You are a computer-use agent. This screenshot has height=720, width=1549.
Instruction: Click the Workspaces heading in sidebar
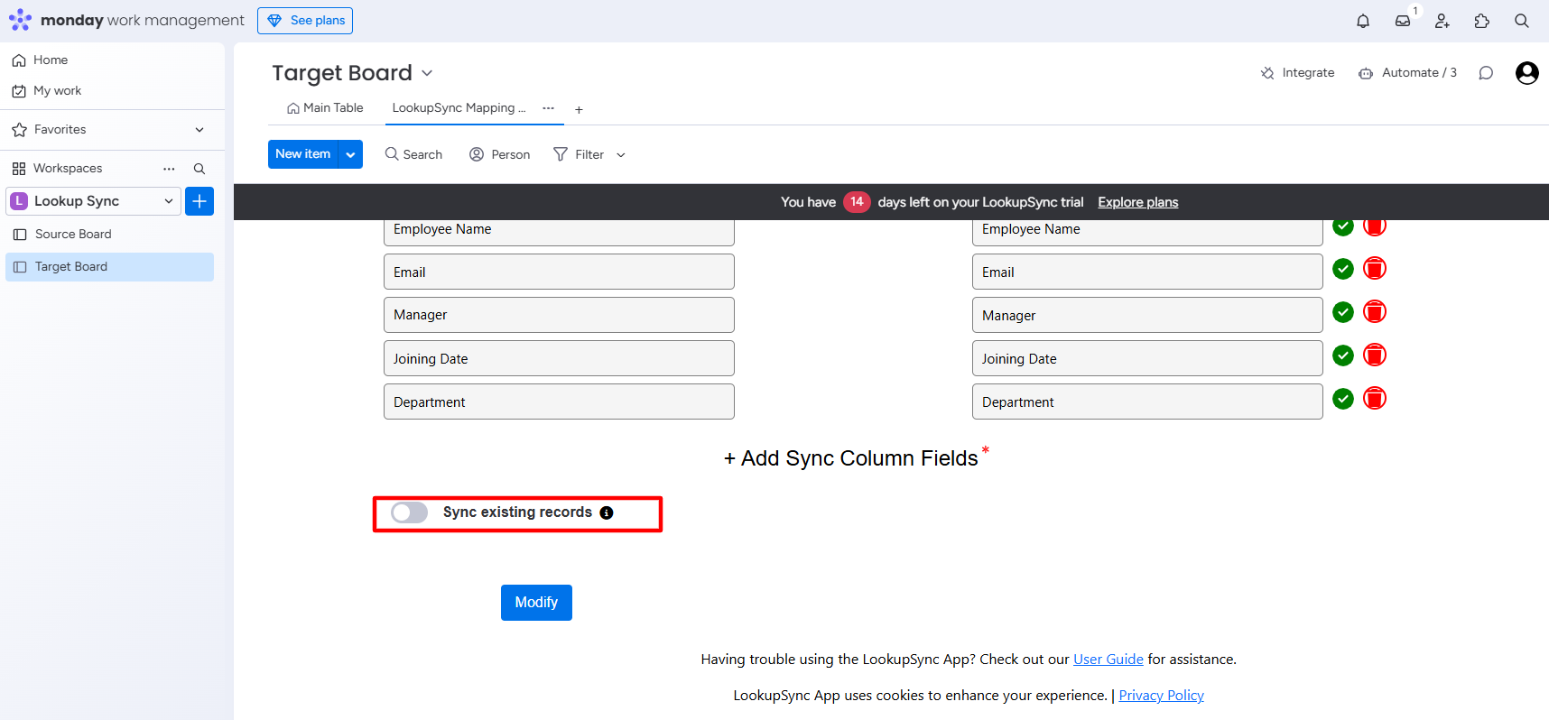click(x=68, y=169)
